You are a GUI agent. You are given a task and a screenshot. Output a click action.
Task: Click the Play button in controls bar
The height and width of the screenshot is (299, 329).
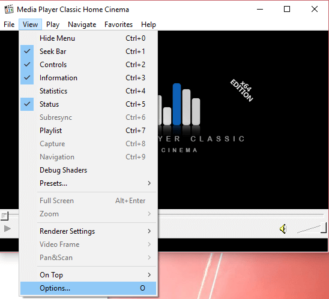click(x=7, y=229)
